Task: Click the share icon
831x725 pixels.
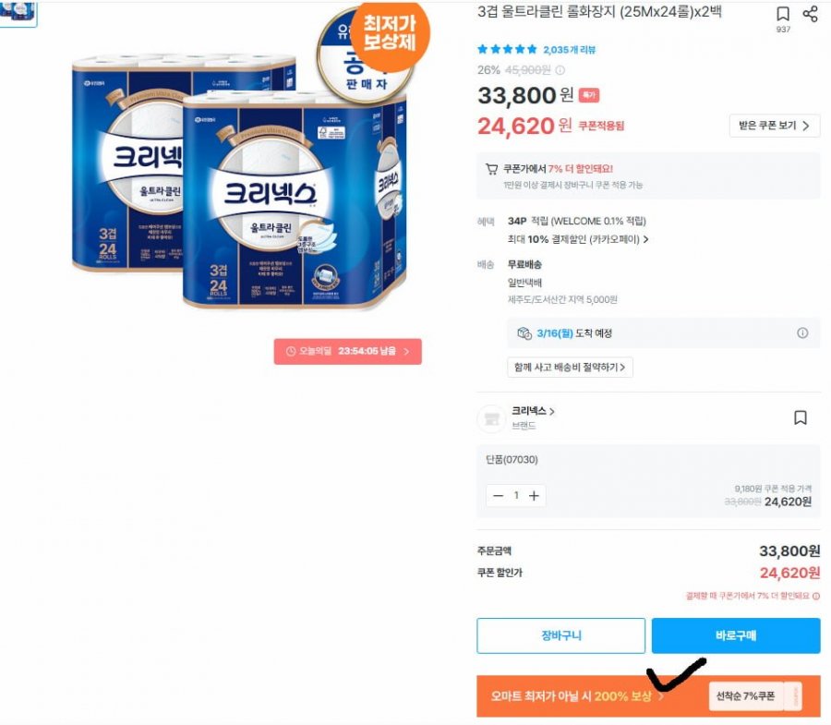Action: 810,14
